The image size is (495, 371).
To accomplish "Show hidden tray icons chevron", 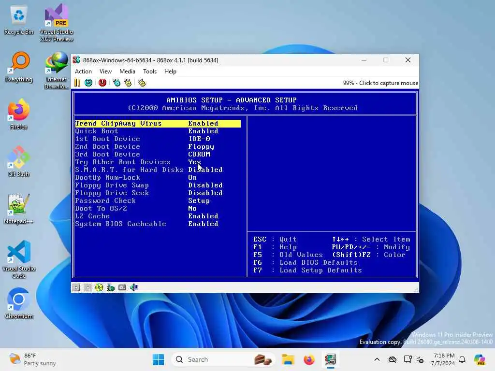I will pos(377,359).
